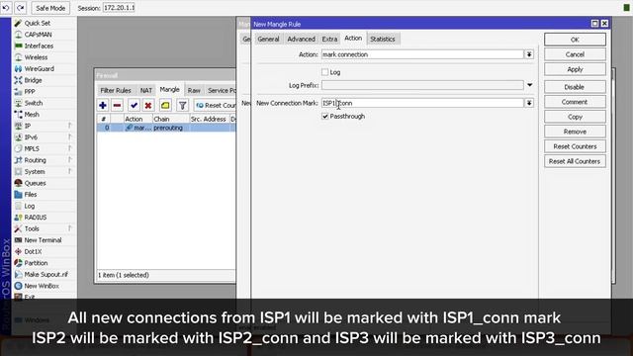
Task: Expand the IP submenu
Action: tap(28, 126)
